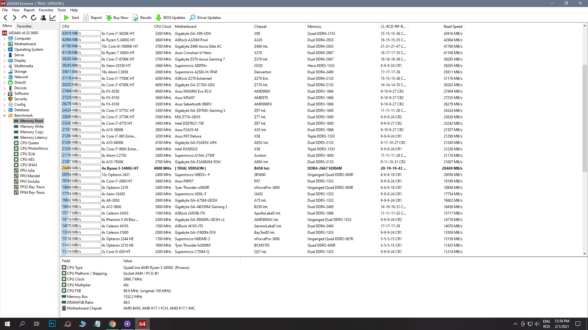Open the user profile toolbar icon
The height and width of the screenshot is (330, 588).
point(43,18)
